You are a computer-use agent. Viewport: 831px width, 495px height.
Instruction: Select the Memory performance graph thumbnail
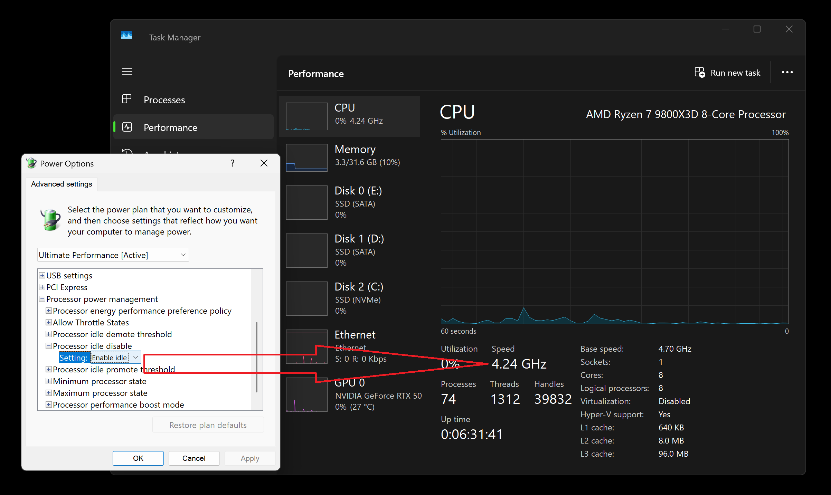(x=306, y=158)
